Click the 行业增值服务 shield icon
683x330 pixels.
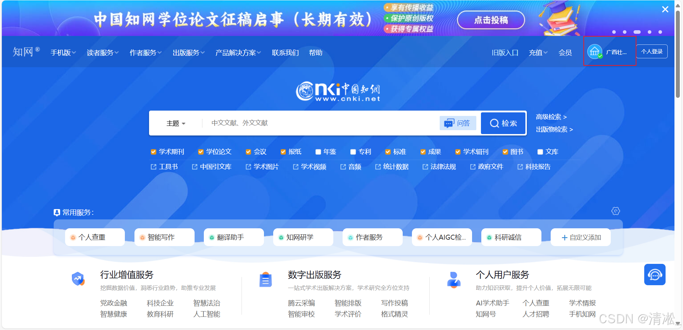tap(78, 279)
